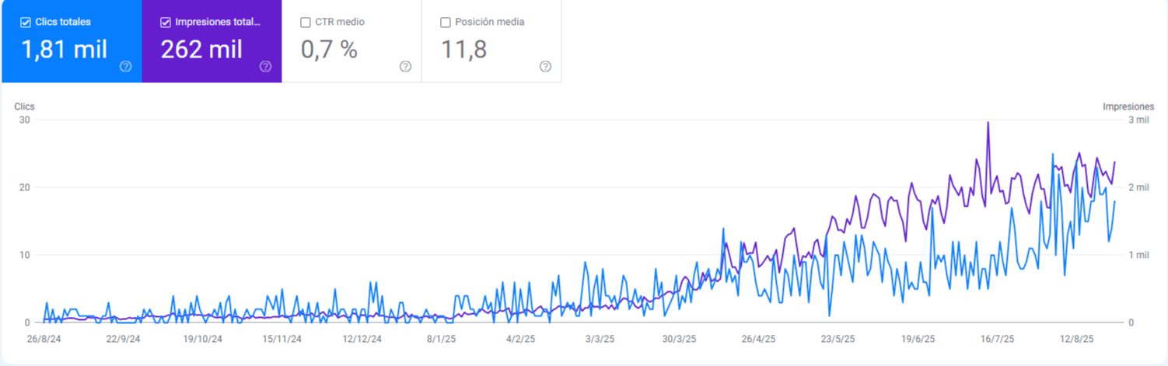Select the 0,7 % CTR value
1168x366 pixels.
tap(329, 50)
